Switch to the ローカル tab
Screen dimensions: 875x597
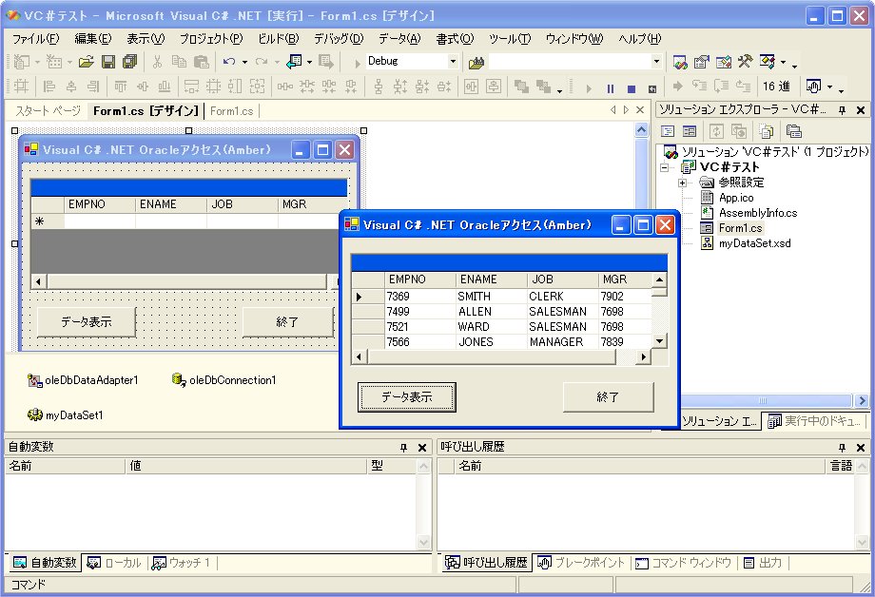pyautogui.click(x=115, y=563)
